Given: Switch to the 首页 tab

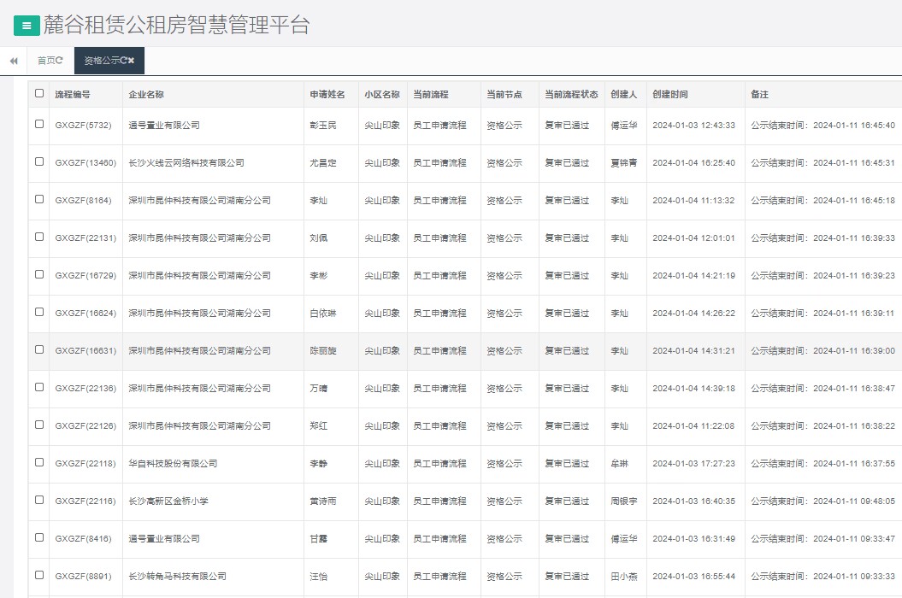Looking at the screenshot, I should pos(46,61).
